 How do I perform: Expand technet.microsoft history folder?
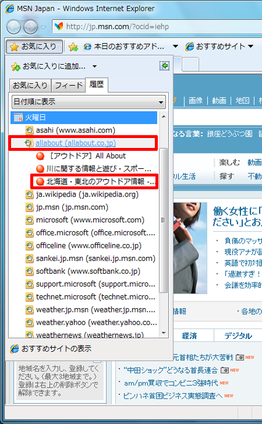point(91,297)
